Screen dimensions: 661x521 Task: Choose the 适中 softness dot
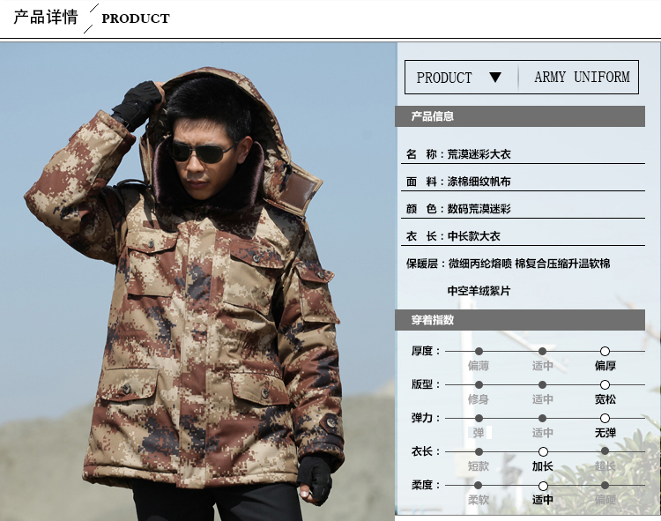click(x=543, y=486)
